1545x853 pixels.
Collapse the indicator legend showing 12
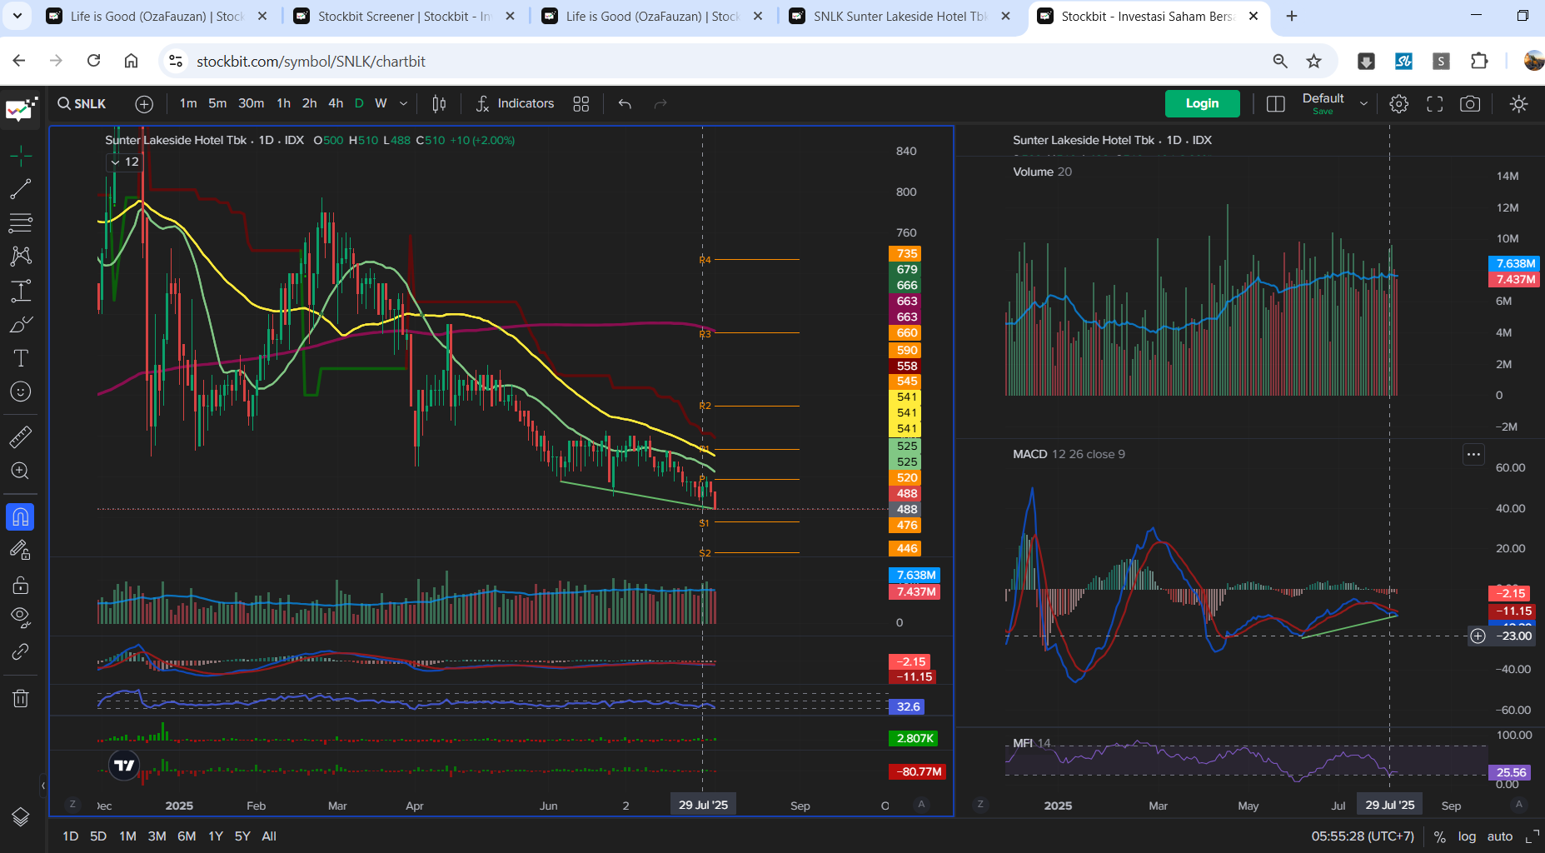[x=125, y=162]
